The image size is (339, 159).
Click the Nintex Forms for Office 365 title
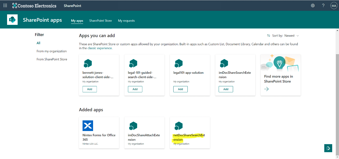99,137
